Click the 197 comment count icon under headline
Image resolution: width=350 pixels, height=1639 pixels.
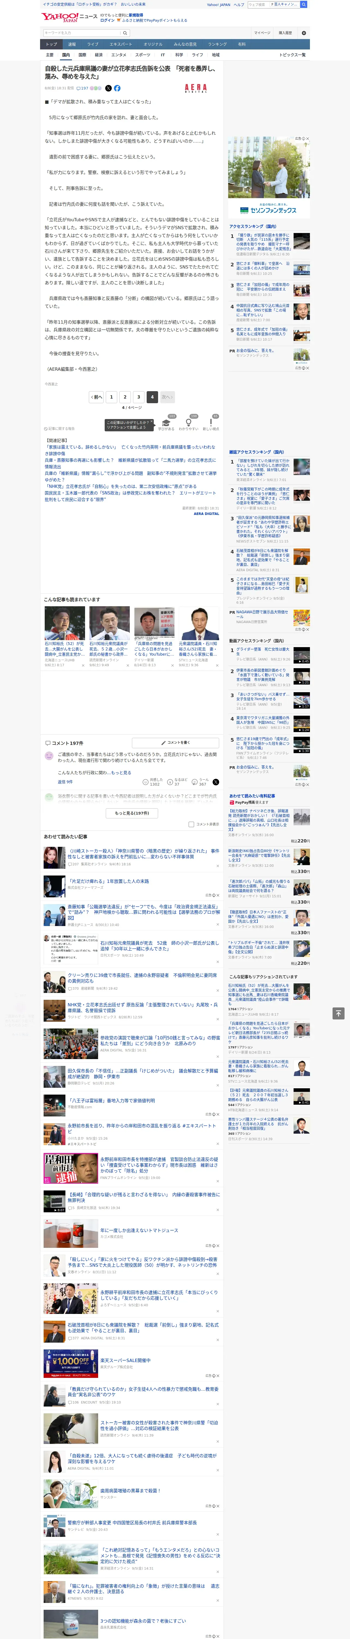pyautogui.click(x=83, y=89)
